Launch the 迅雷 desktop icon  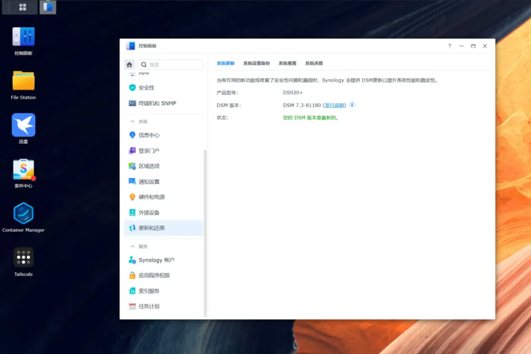[x=23, y=125]
